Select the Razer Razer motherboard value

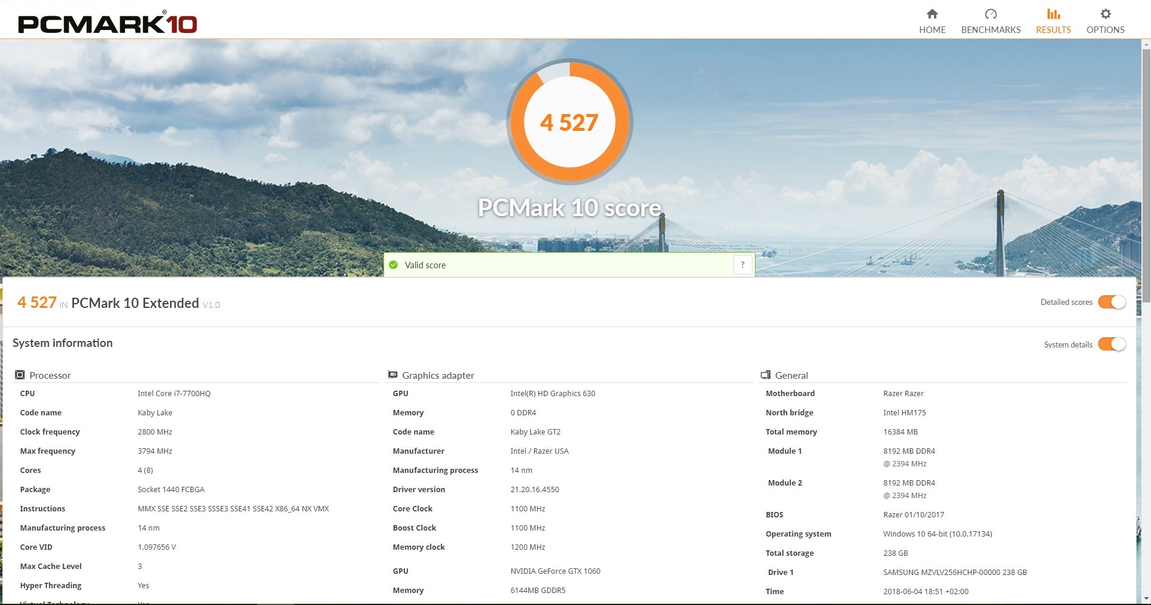[903, 393]
